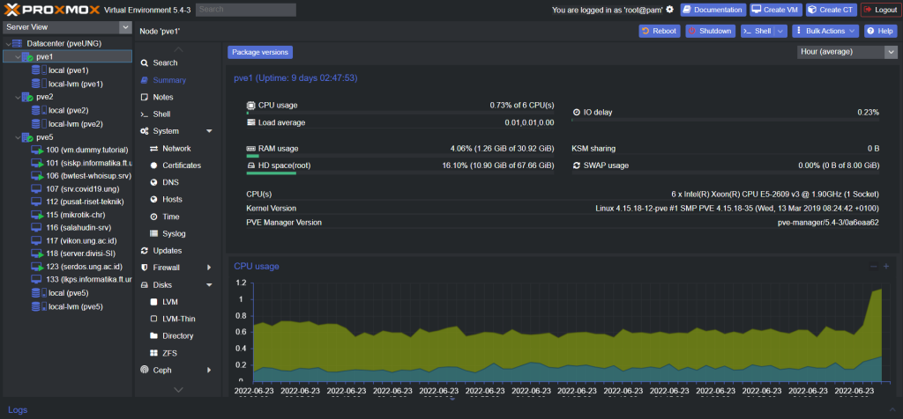Collapse the pve5 tree node
The height and width of the screenshot is (419, 903).
click(18, 137)
